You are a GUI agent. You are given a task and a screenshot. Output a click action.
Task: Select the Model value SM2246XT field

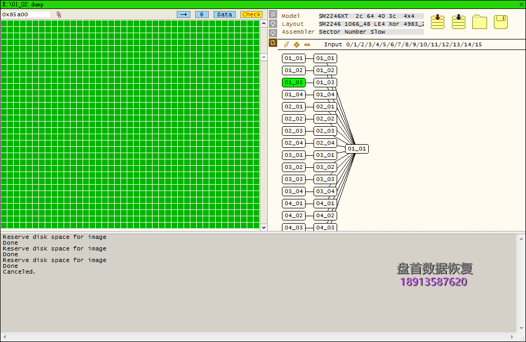pyautogui.click(x=371, y=16)
